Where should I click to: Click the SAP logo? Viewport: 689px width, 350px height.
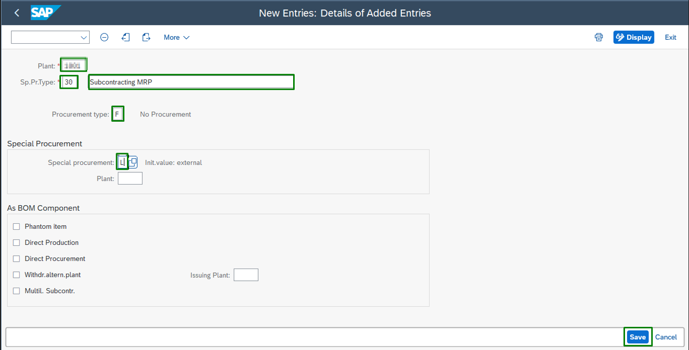click(x=45, y=12)
